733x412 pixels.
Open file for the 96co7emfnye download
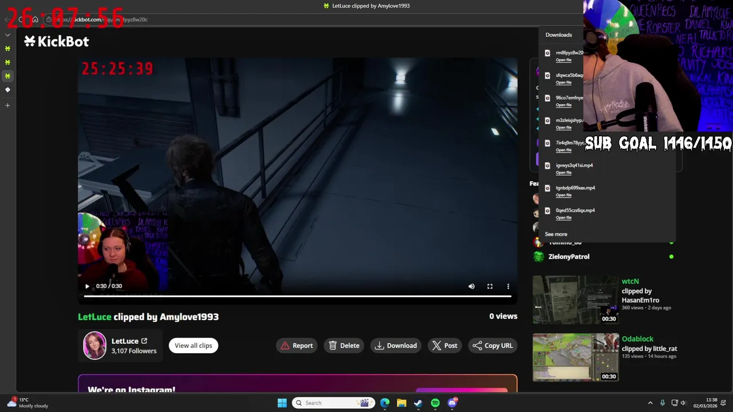coord(563,105)
